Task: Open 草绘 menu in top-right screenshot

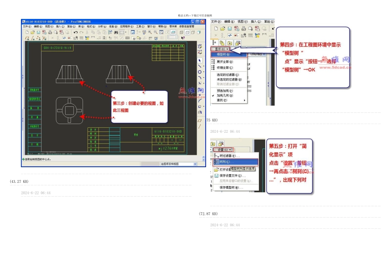Action: pyautogui.click(x=269, y=22)
